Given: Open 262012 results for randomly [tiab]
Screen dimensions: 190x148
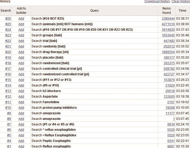Looking at the screenshot, I should [x=169, y=46].
